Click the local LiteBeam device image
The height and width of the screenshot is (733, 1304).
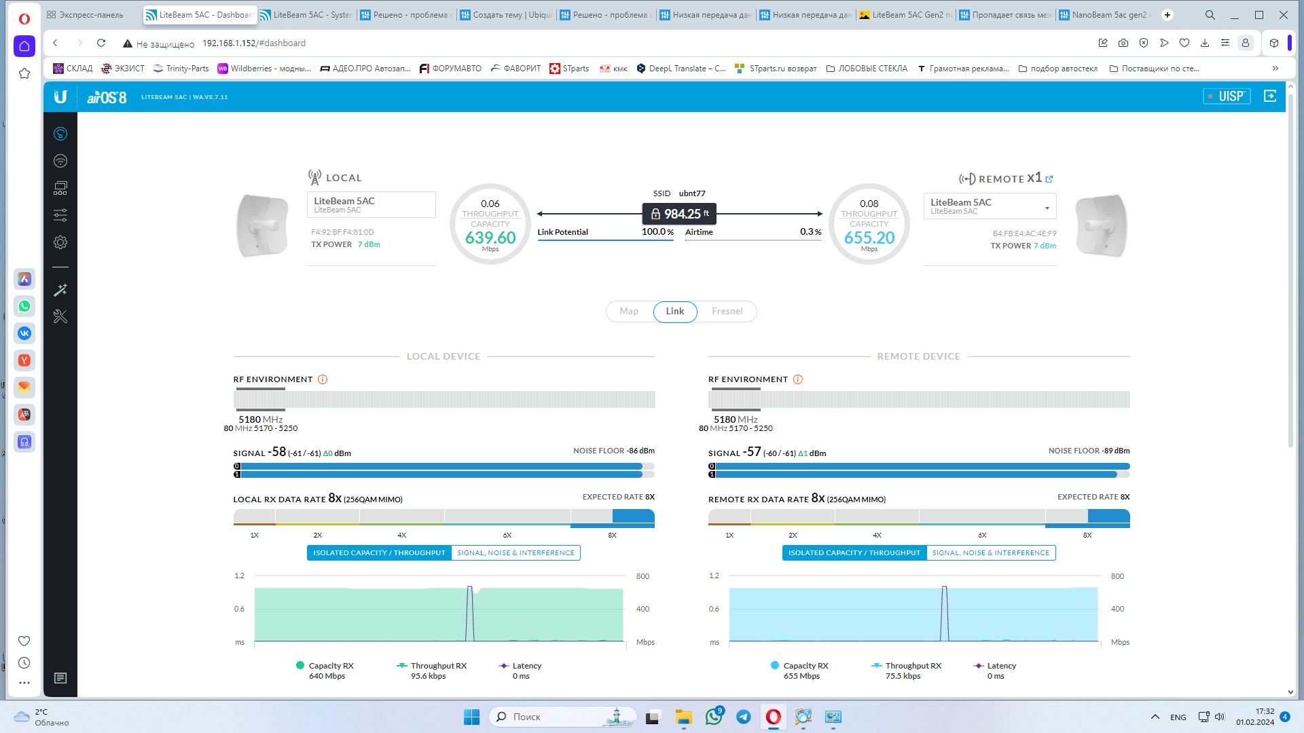[262, 225]
